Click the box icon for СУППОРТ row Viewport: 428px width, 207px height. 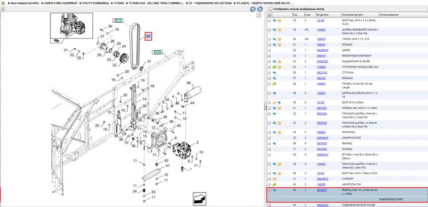[x=274, y=179]
